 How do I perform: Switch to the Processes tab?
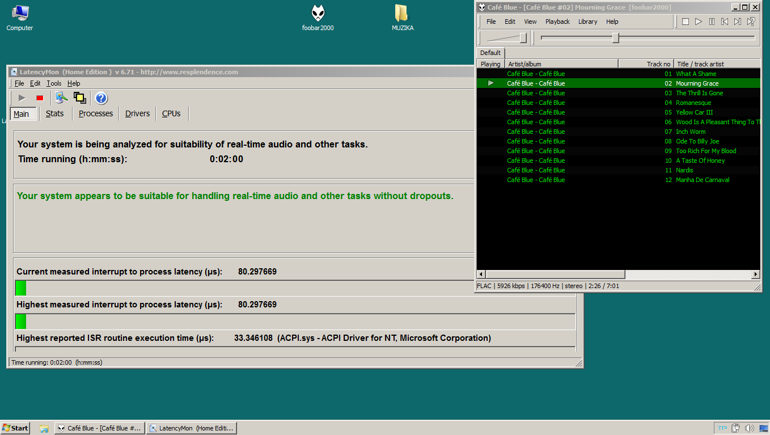pyautogui.click(x=96, y=113)
